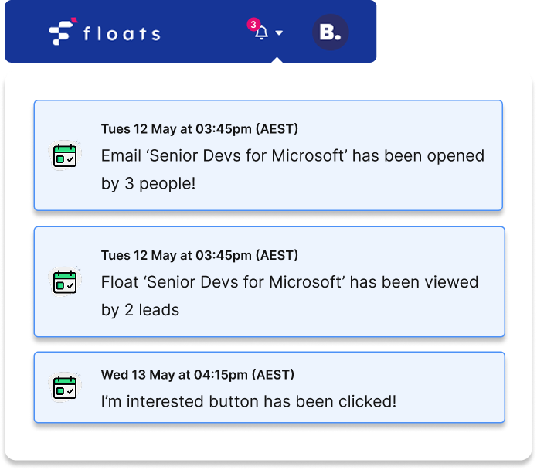Click the 'floats' wordmark text

(x=121, y=34)
